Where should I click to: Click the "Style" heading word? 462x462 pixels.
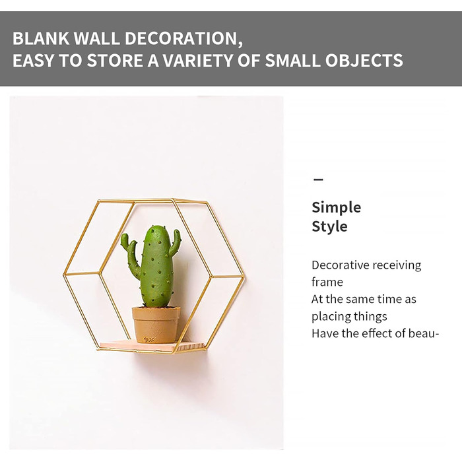tap(329, 226)
